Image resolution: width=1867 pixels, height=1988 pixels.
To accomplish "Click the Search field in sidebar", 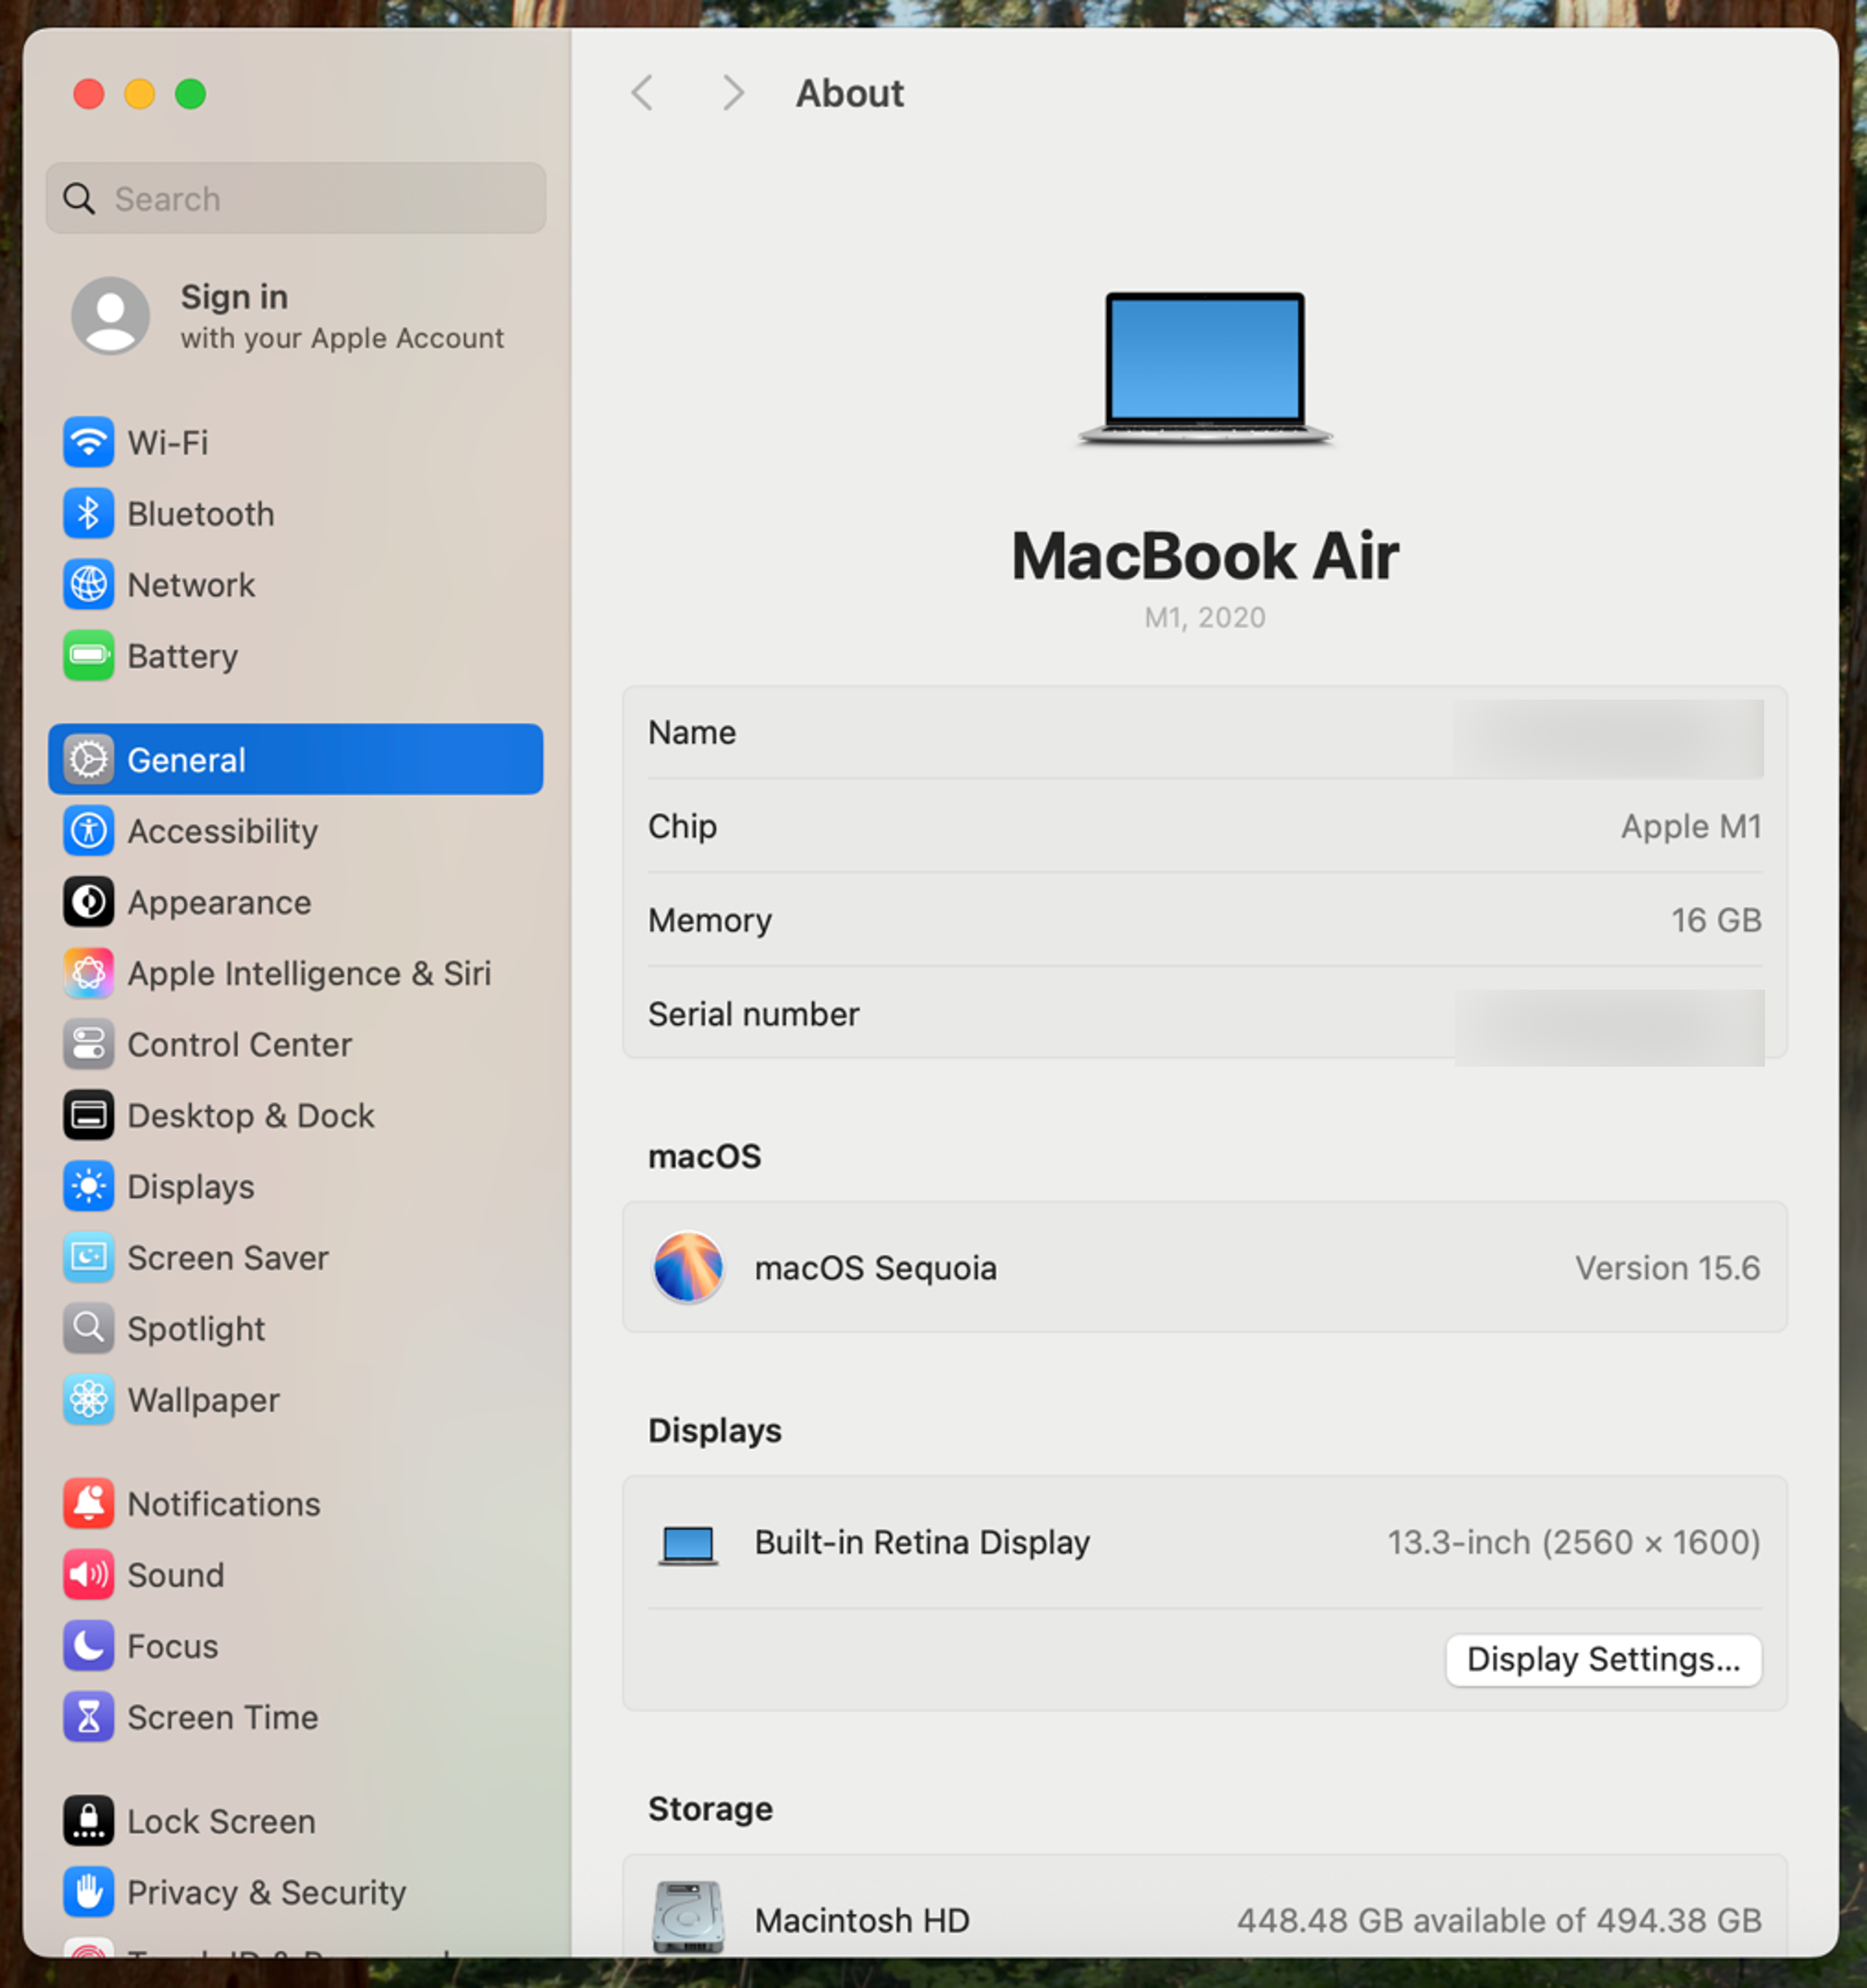I will 296,199.
